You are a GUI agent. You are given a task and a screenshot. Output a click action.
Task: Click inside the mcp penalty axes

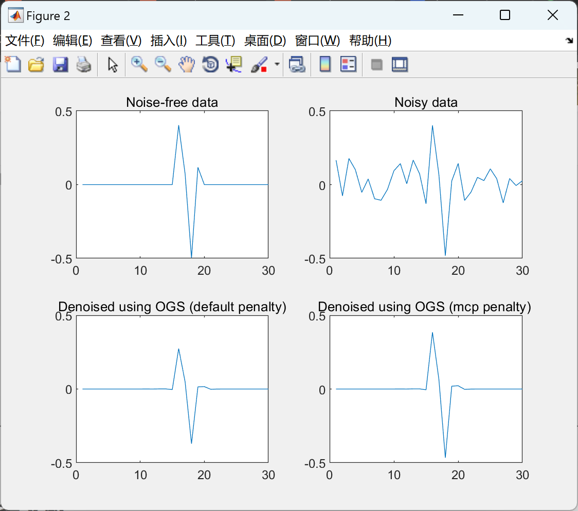coord(426,389)
